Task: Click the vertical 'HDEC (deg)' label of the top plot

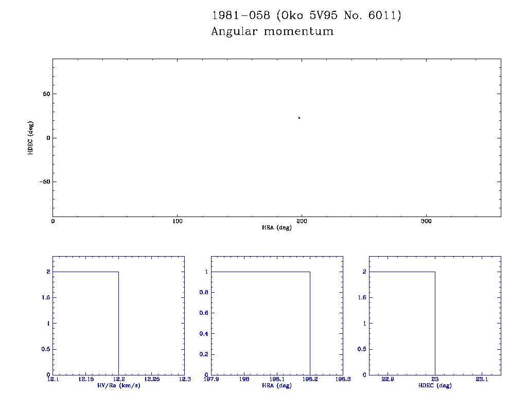Action: pyautogui.click(x=31, y=138)
